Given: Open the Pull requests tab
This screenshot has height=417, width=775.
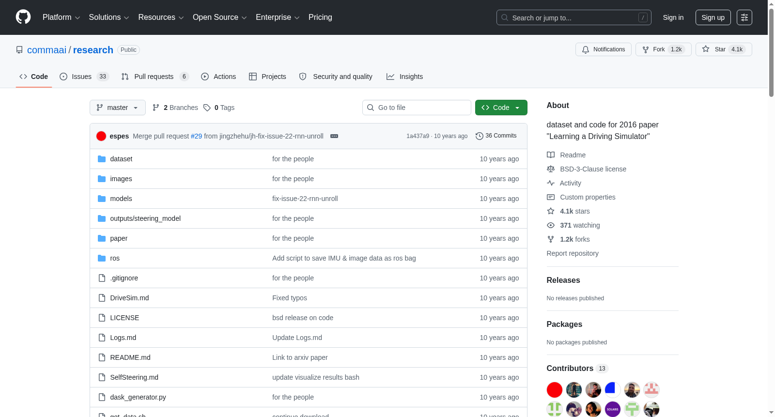Looking at the screenshot, I should point(155,77).
